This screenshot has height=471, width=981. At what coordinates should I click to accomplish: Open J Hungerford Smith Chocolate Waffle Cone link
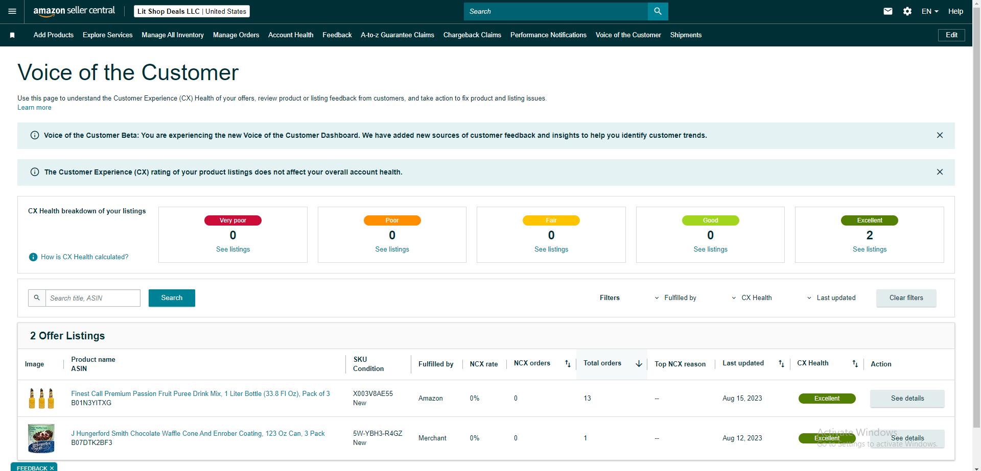(198, 434)
